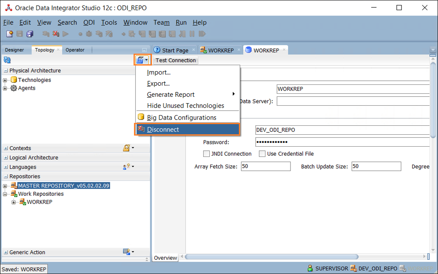Image resolution: width=438 pixels, height=274 pixels.
Task: Switch to the Designer tab
Action: coord(15,50)
